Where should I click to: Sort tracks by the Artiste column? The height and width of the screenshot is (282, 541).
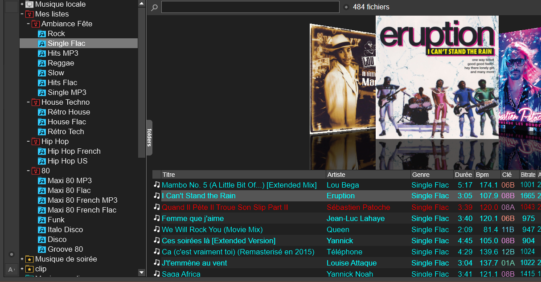pos(368,175)
